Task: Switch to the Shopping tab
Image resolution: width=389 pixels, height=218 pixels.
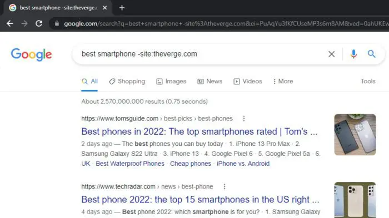Action: (x=127, y=81)
